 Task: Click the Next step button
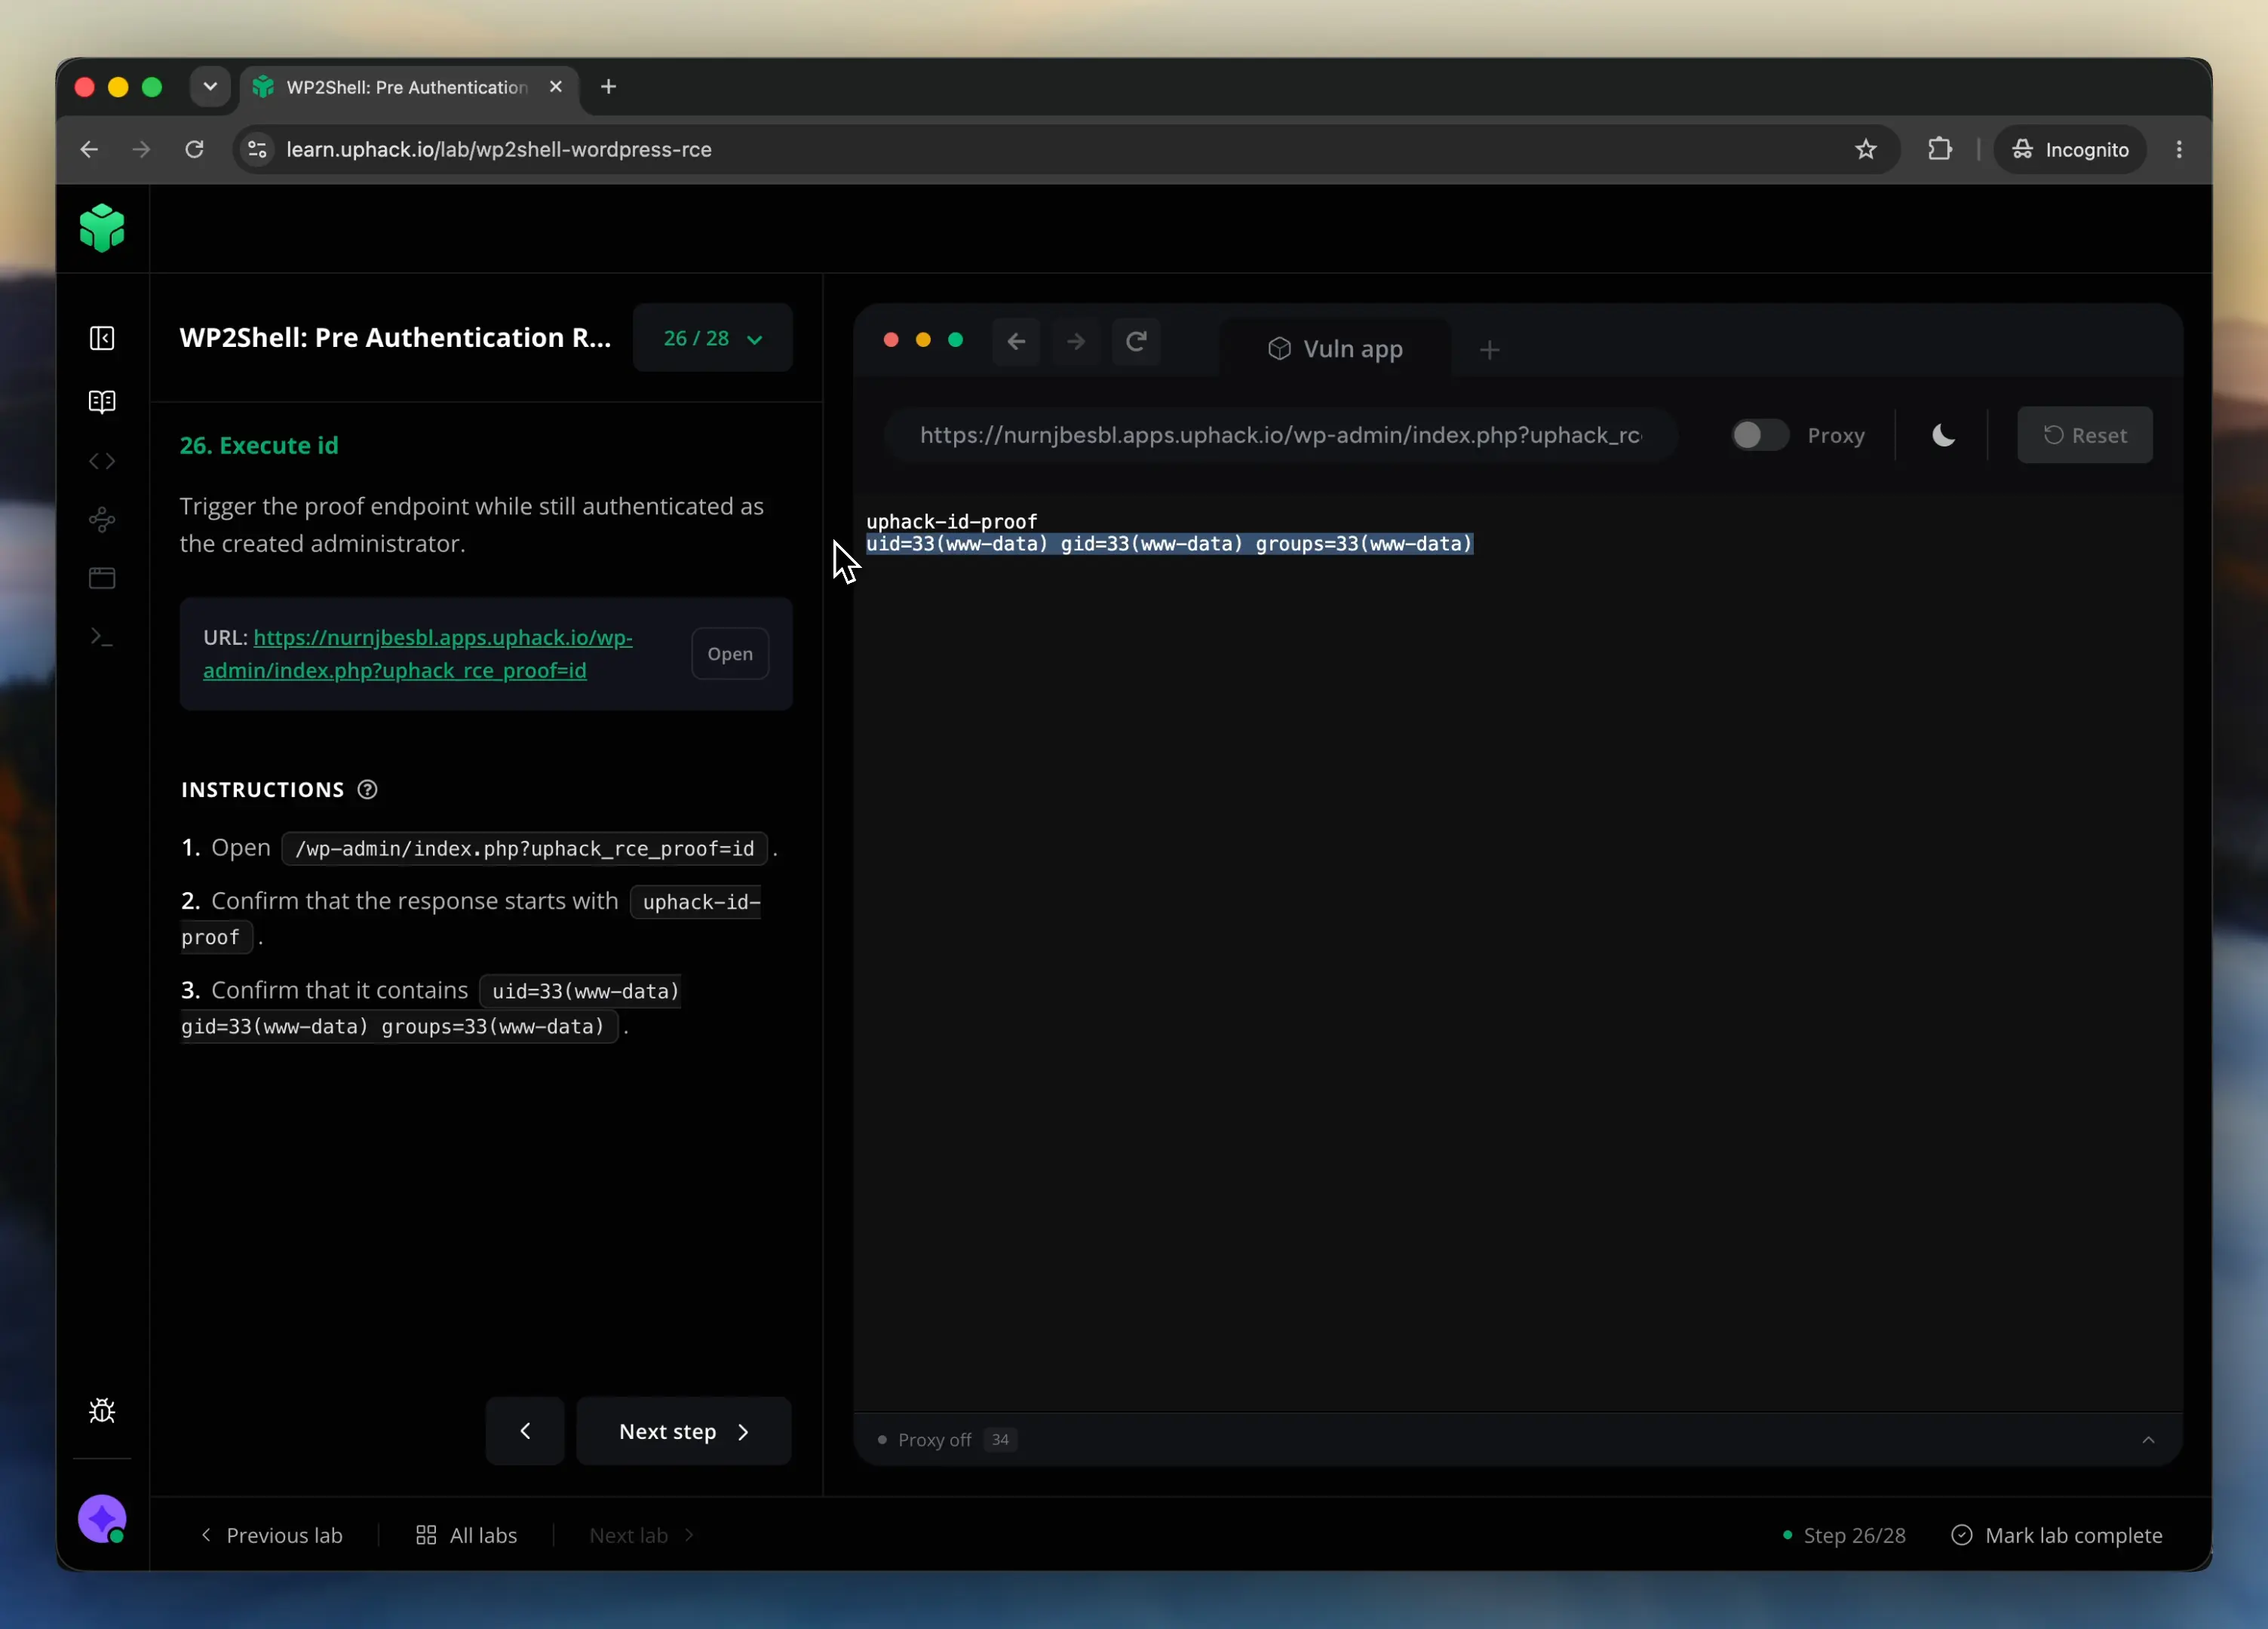[684, 1431]
